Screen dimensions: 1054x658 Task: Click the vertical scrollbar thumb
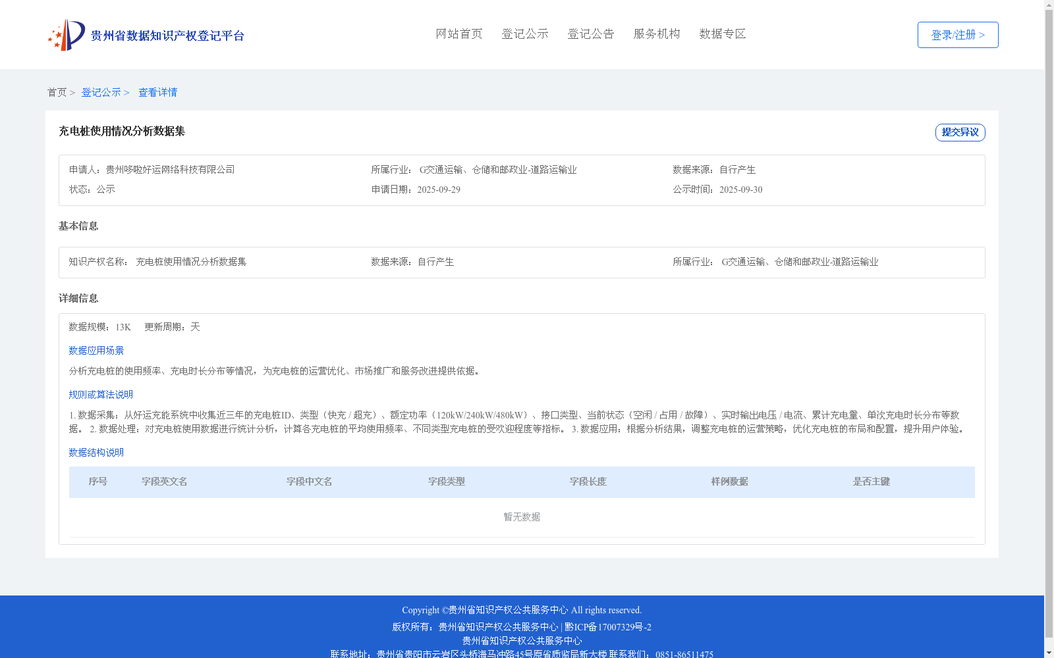(1049, 324)
